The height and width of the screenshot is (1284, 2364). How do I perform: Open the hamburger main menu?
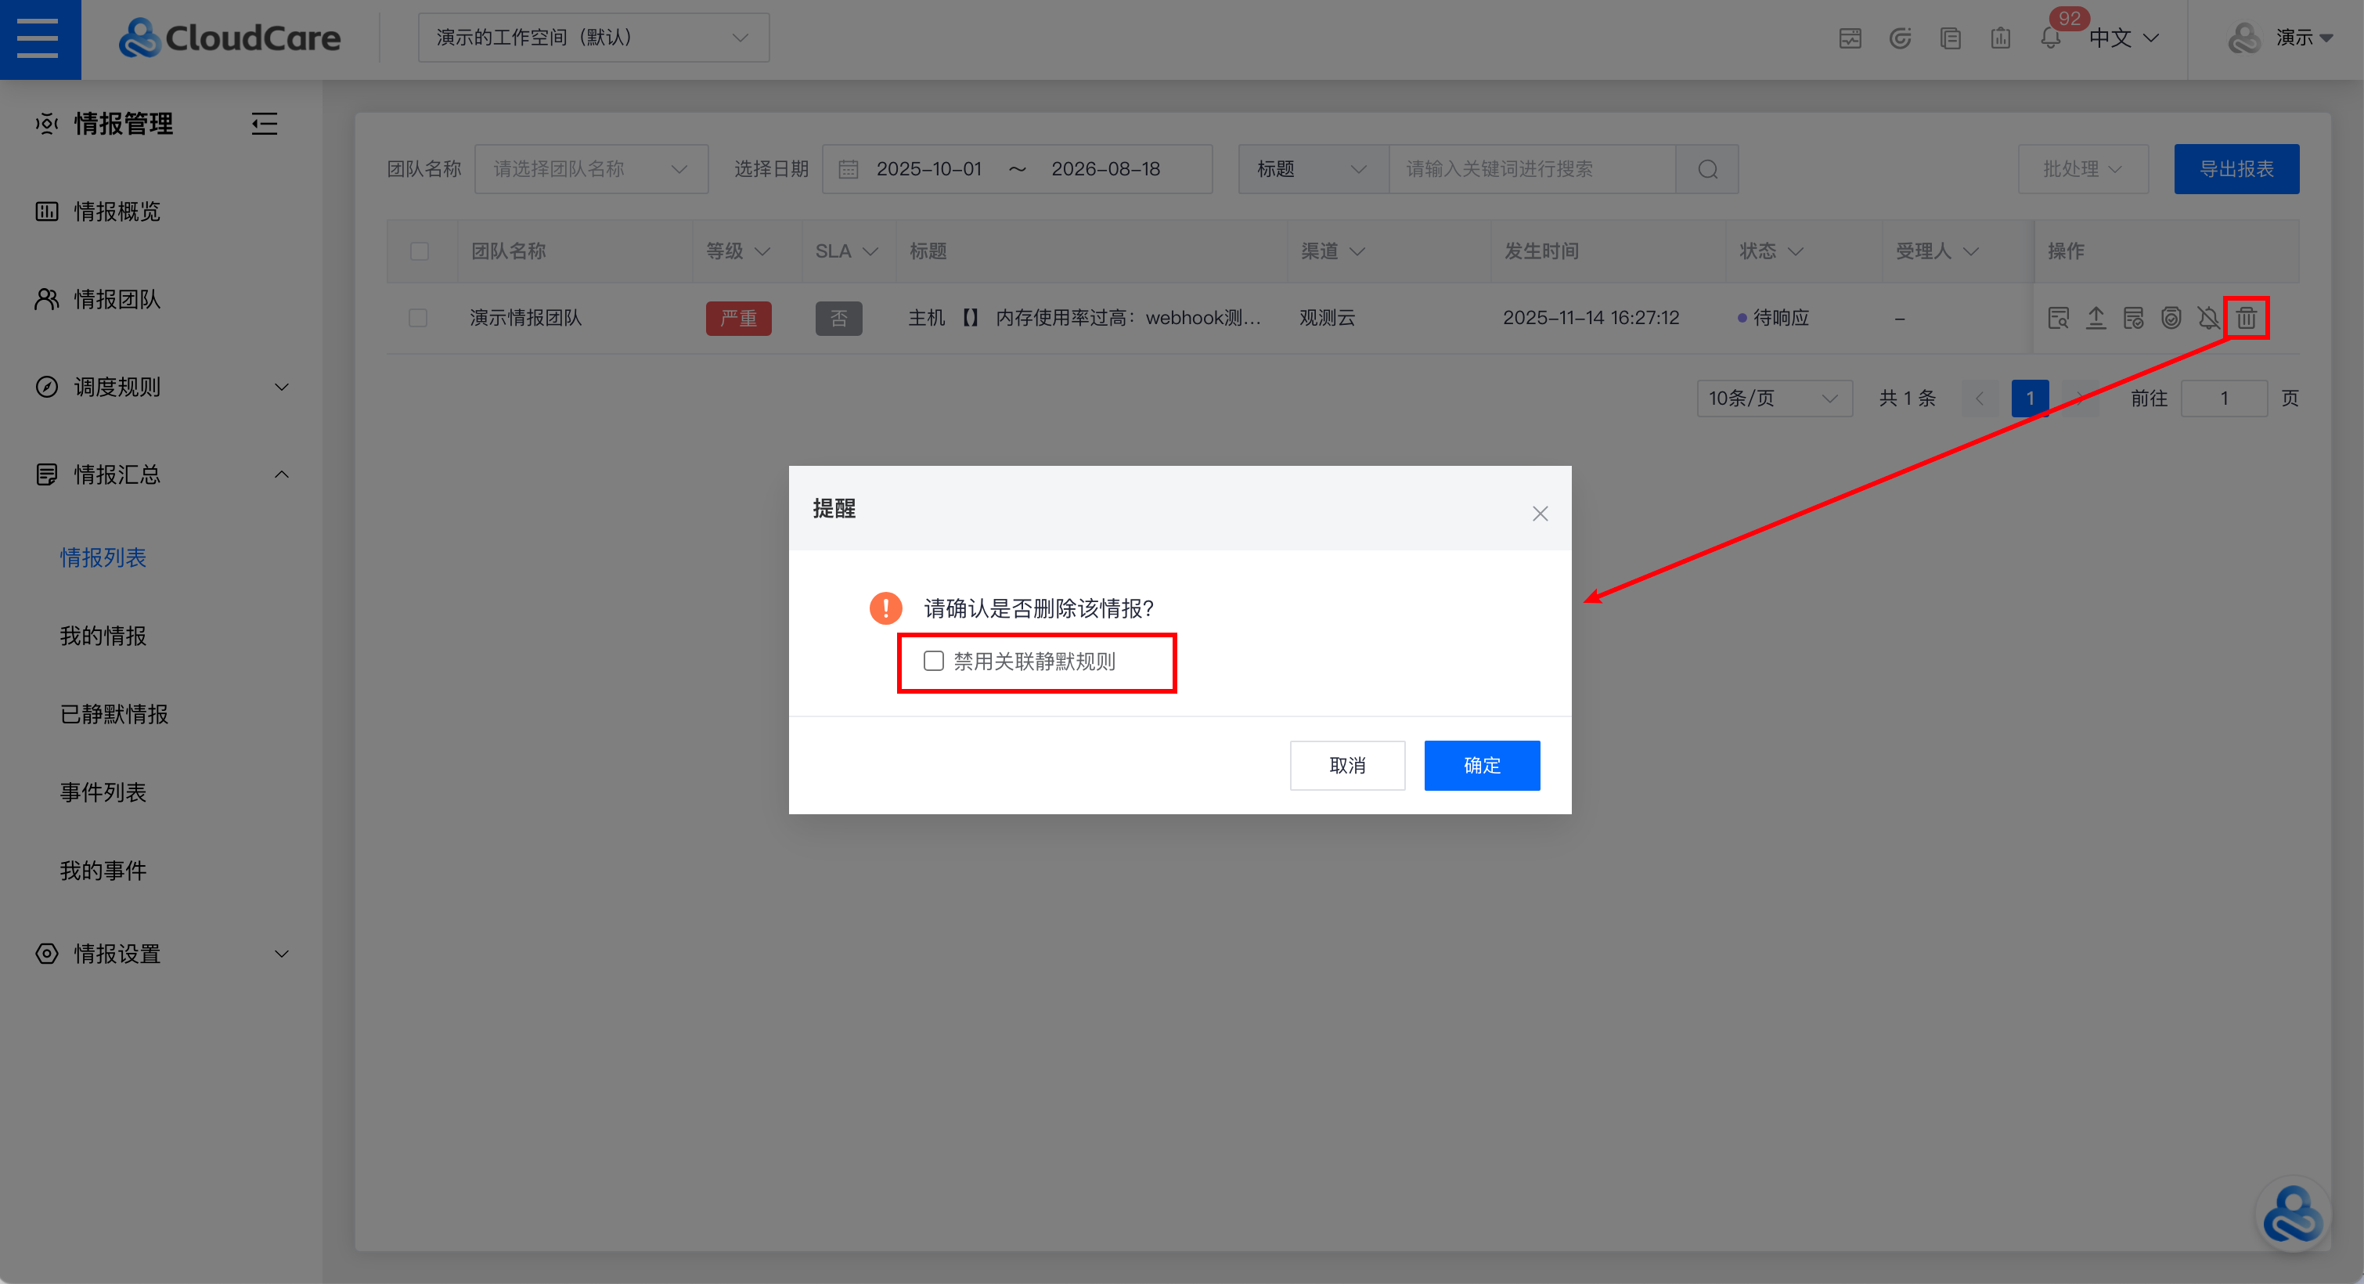38,38
